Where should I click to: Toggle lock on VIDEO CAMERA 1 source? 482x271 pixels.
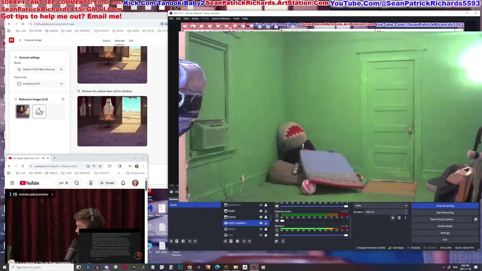[265, 223]
